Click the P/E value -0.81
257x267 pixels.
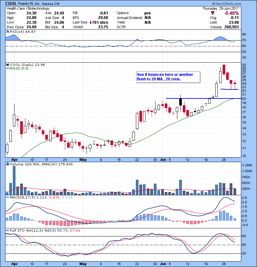103,13
